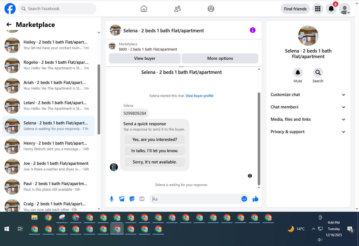Screen dimensions: 359x246
Task: Open conversation information purple icon
Action: [x=253, y=30]
